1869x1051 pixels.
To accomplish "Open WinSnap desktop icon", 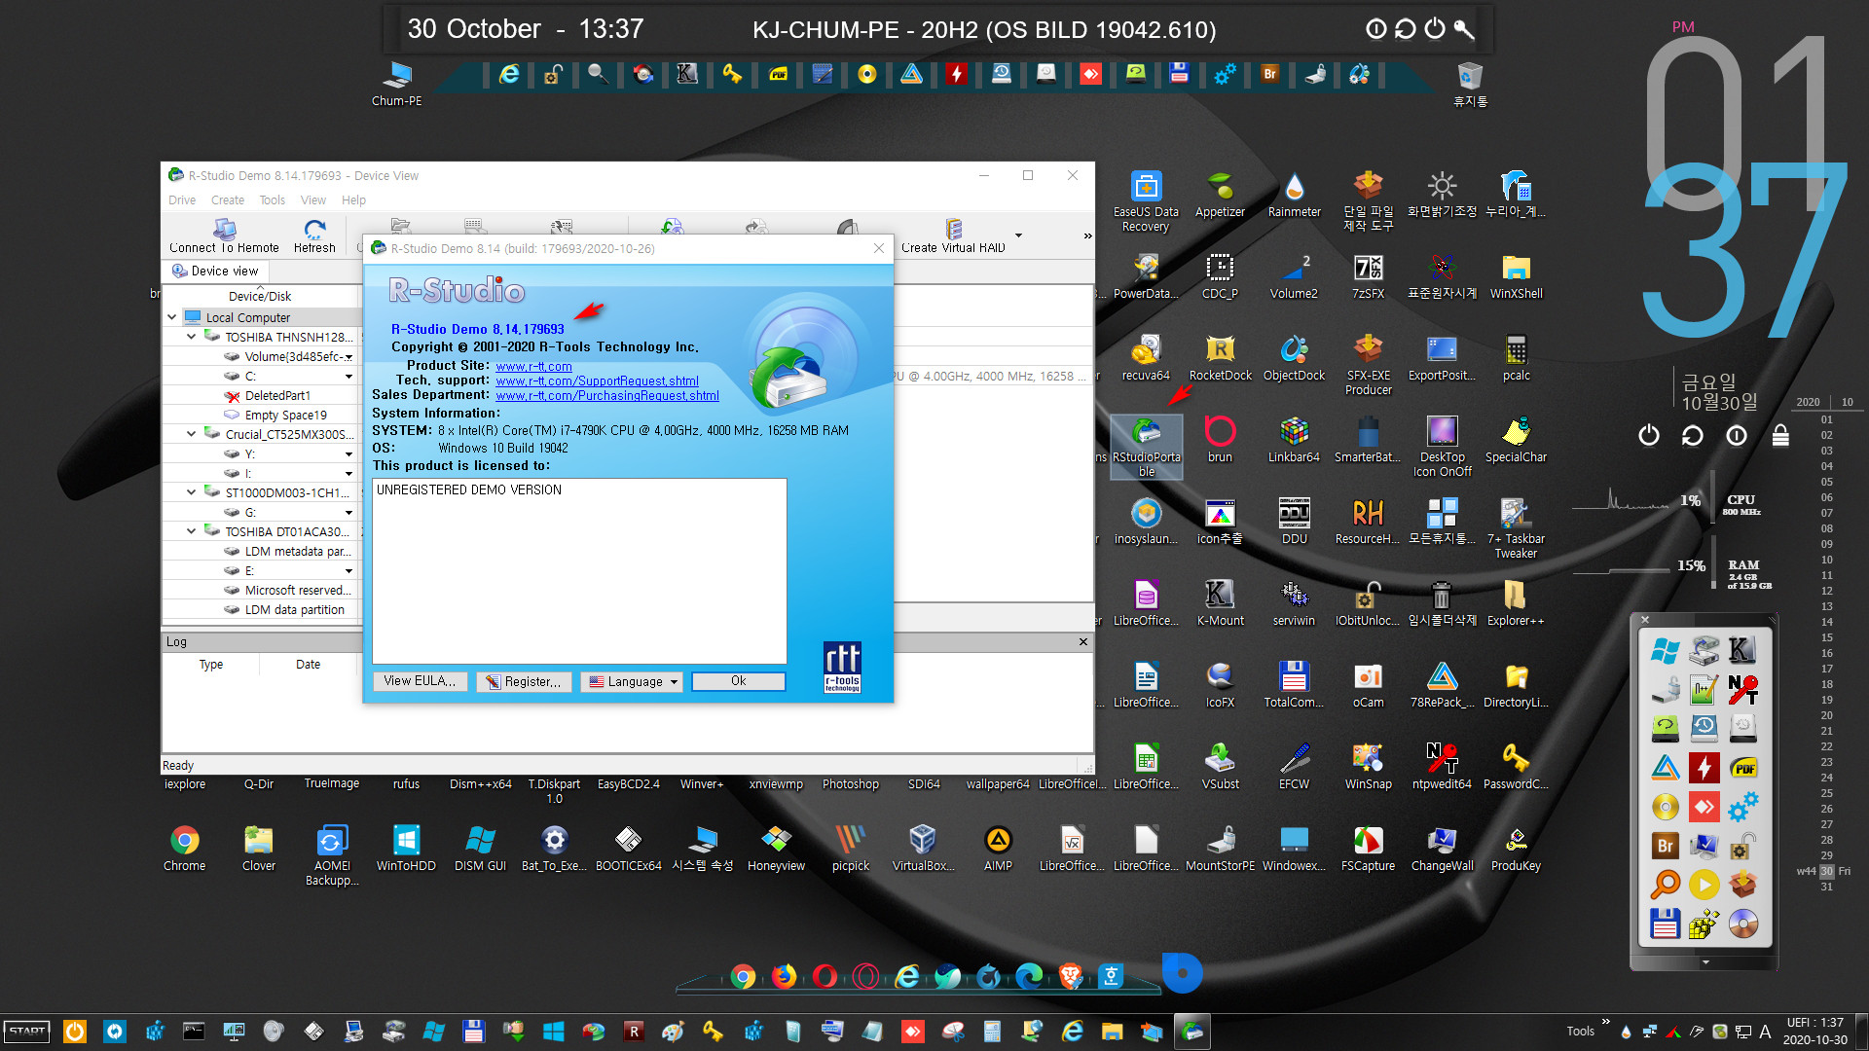I will (x=1368, y=767).
